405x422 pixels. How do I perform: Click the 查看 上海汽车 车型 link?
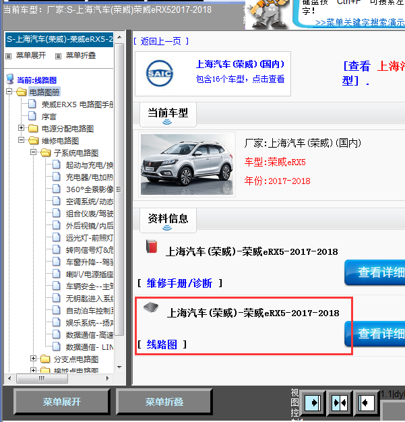373,73
